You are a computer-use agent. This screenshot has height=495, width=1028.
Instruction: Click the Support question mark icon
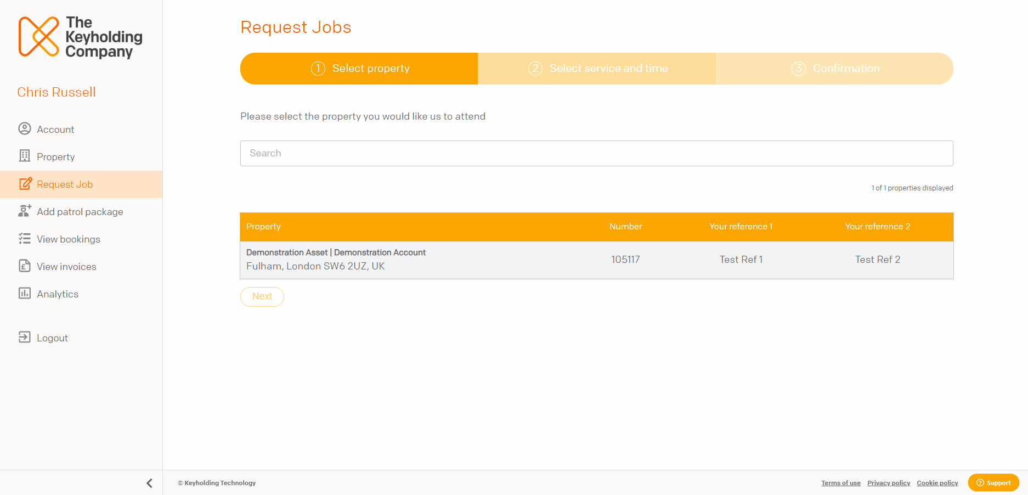[980, 483]
